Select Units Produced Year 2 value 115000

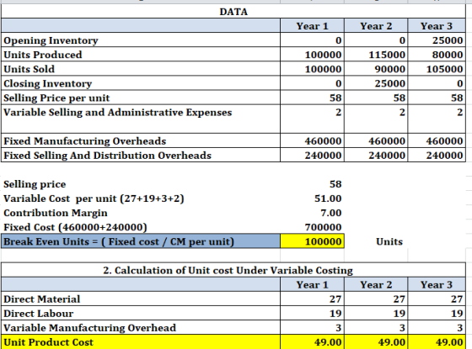pyautogui.click(x=376, y=55)
